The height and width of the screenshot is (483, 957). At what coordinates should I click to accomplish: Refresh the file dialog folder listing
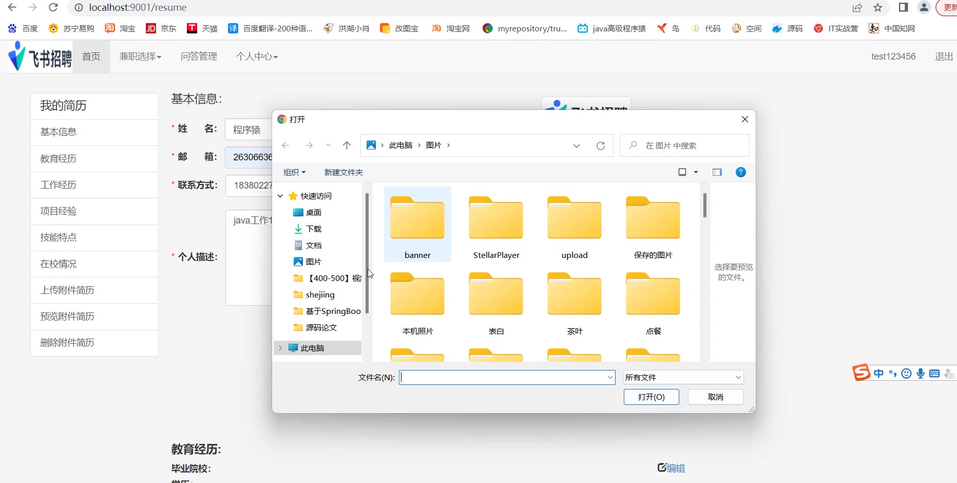pos(601,145)
